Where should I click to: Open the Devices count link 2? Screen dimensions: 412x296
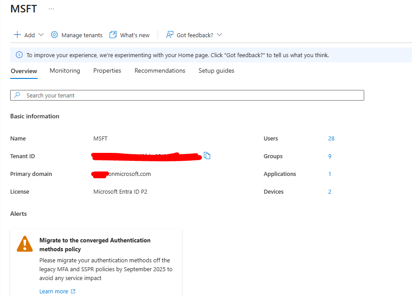(x=330, y=191)
